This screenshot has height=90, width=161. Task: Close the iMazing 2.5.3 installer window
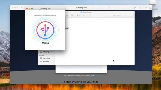click(x=27, y=9)
